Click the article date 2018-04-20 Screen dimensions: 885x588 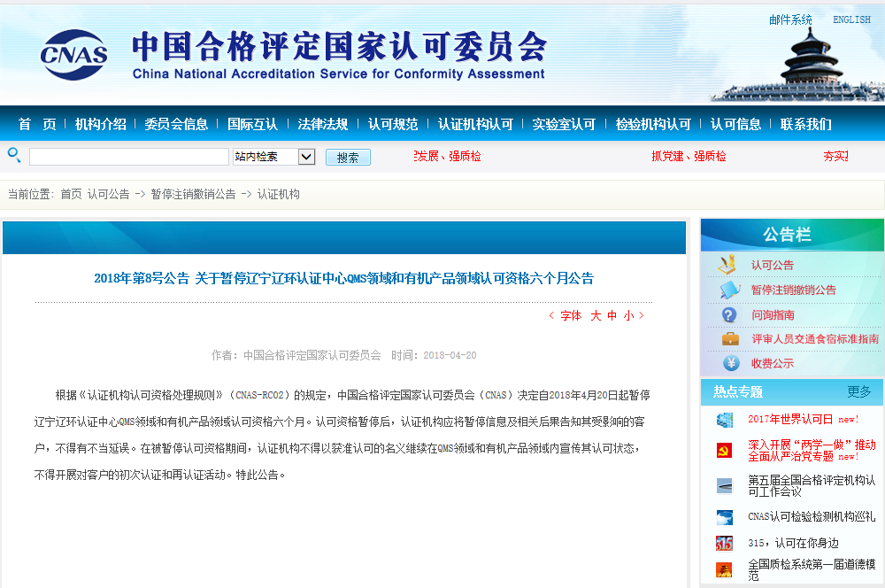tap(450, 355)
